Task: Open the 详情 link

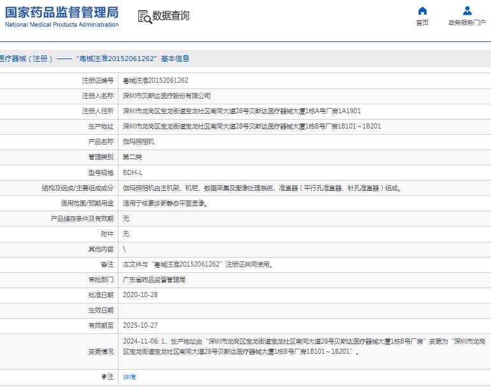Action: (x=129, y=377)
